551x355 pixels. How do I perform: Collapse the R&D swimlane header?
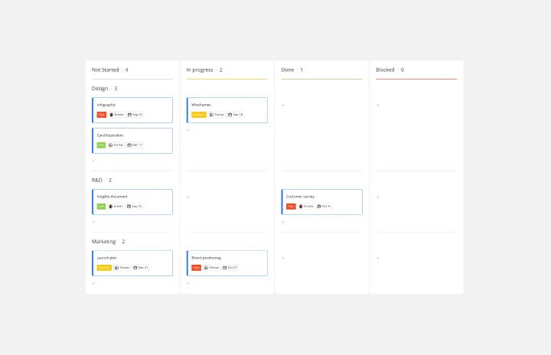pyautogui.click(x=97, y=181)
